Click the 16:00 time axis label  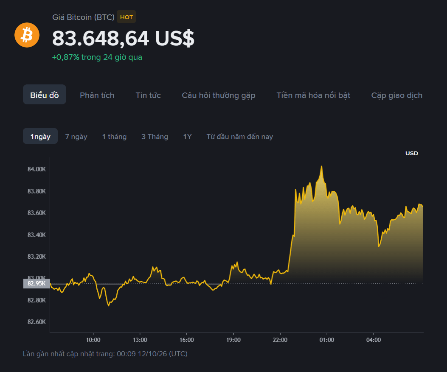click(187, 340)
